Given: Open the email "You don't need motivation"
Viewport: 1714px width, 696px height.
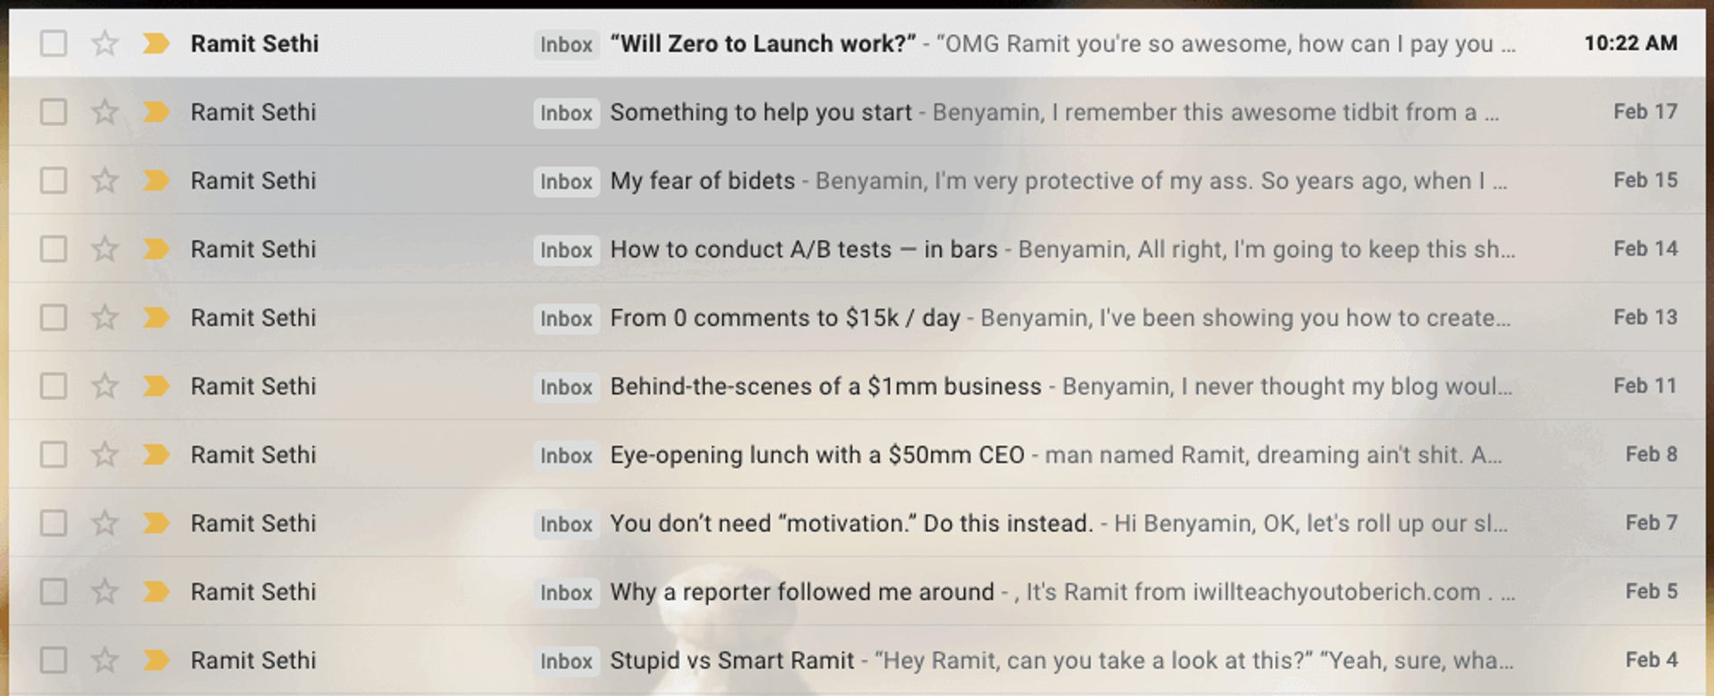Looking at the screenshot, I should tap(848, 523).
